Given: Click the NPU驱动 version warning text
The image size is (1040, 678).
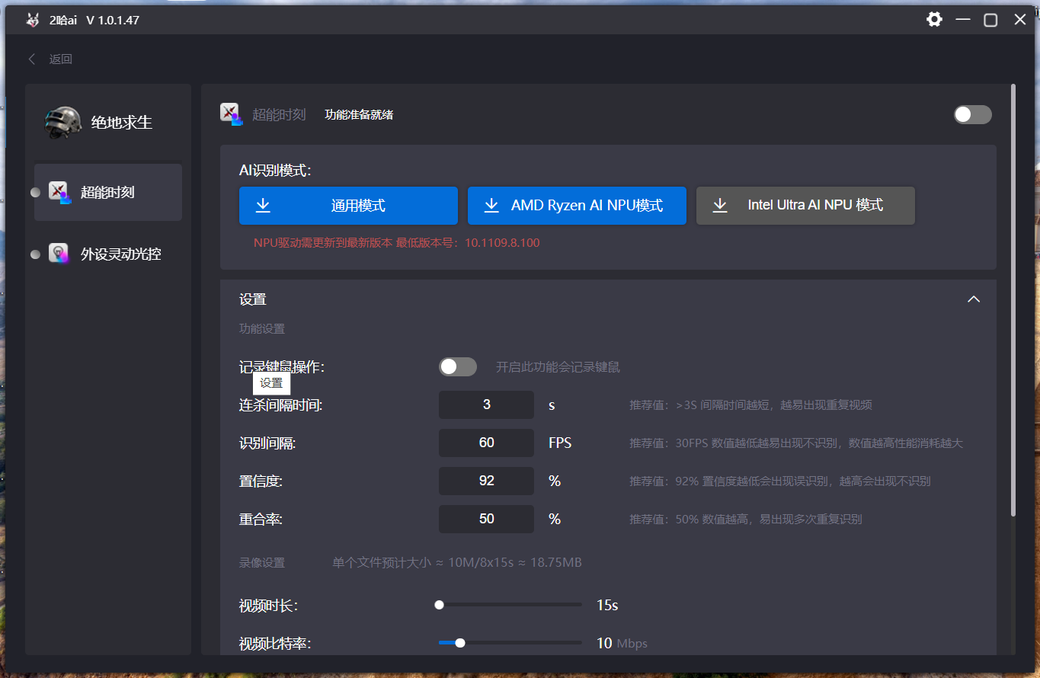Looking at the screenshot, I should pos(396,243).
